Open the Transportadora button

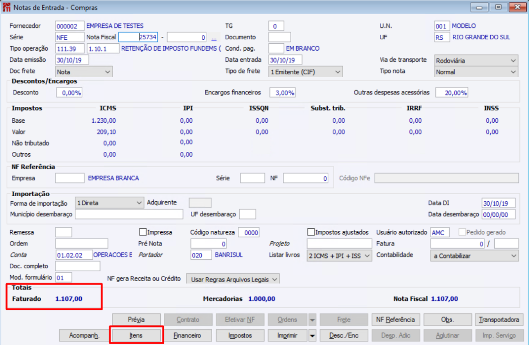[499, 320]
